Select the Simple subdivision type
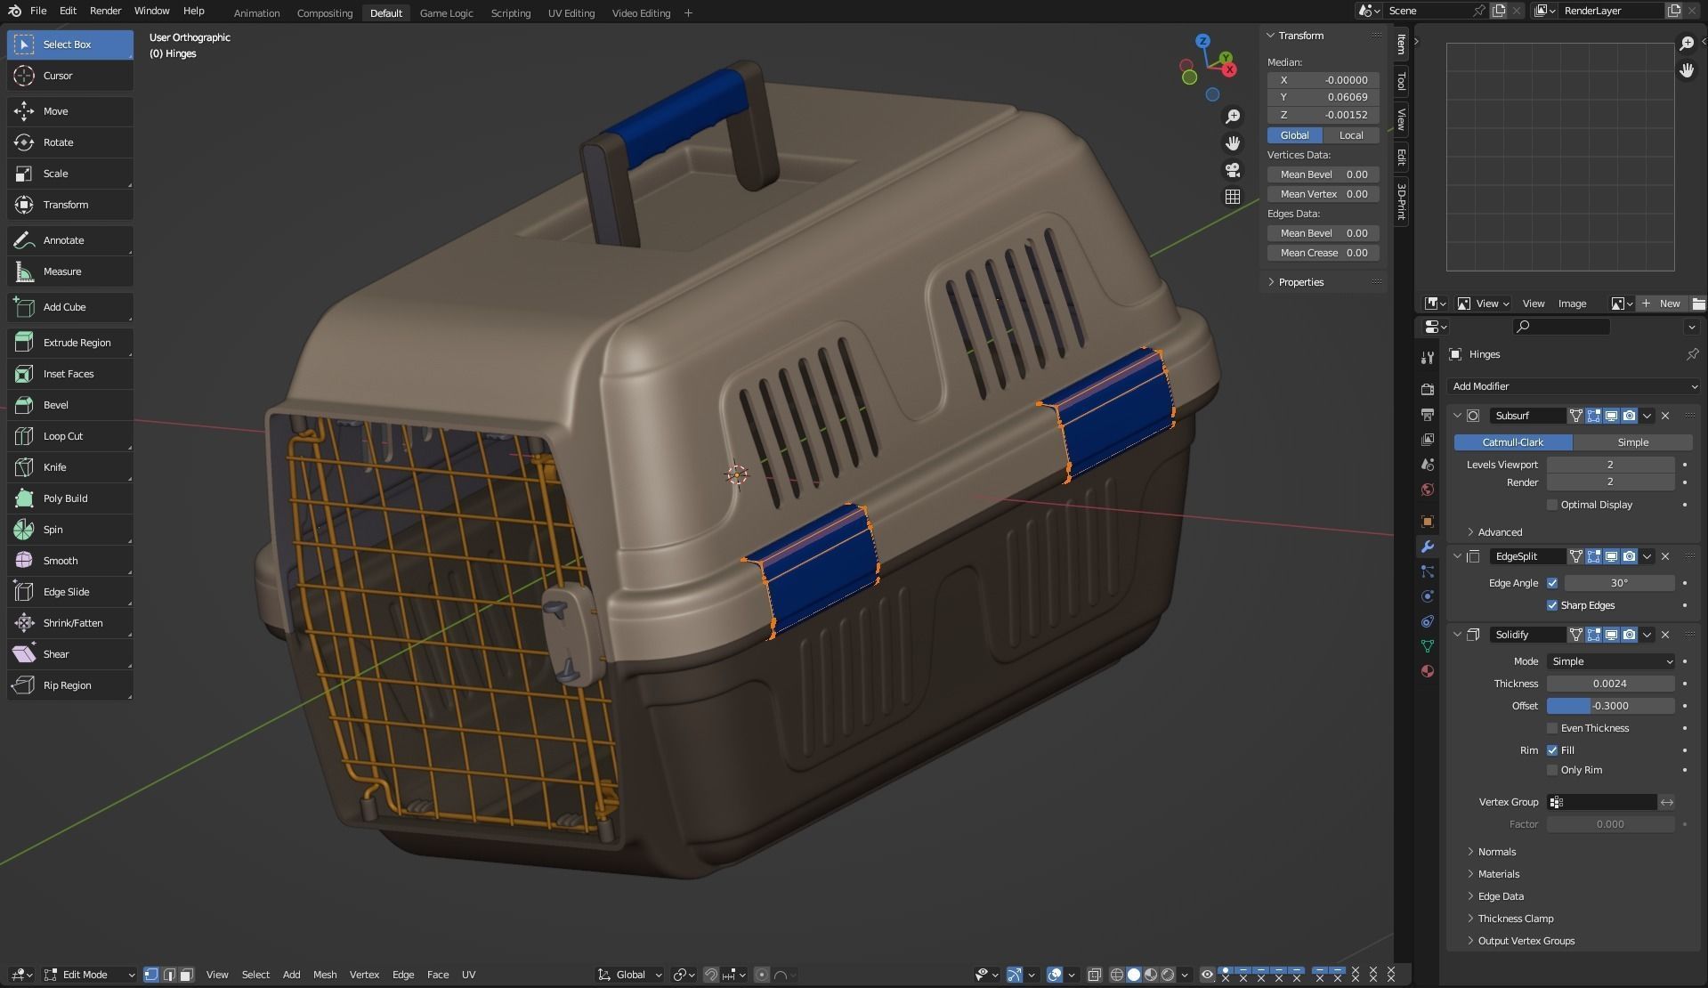The image size is (1708, 988). pos(1632,442)
